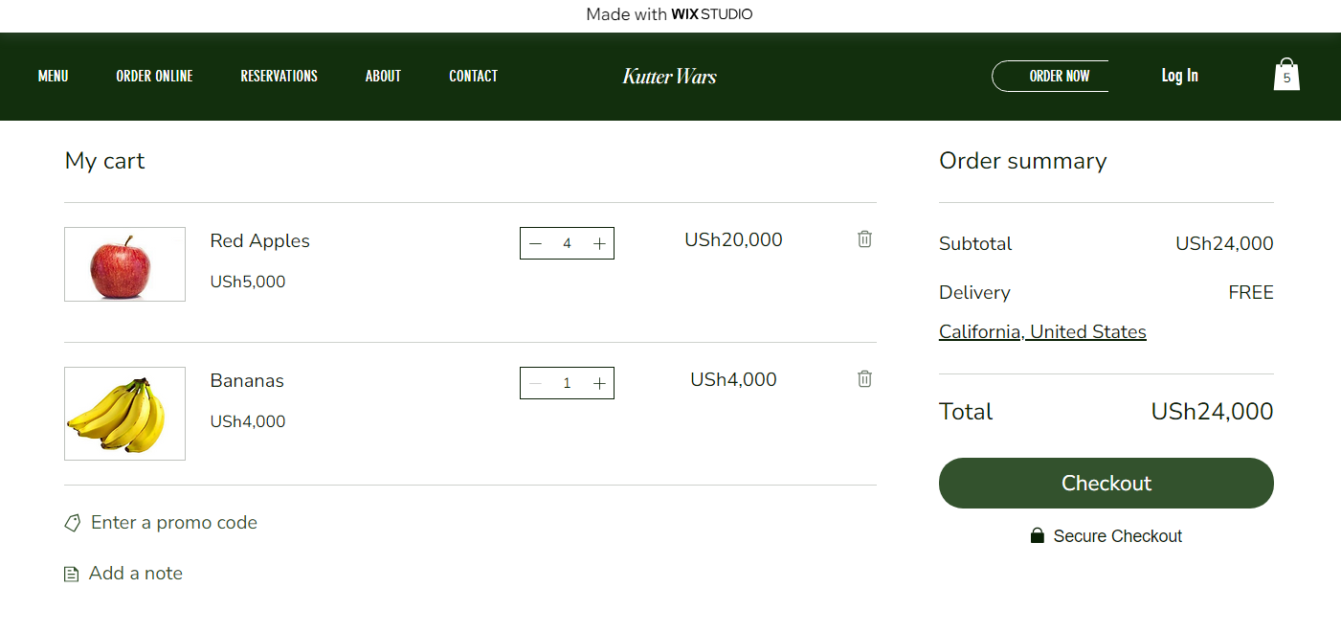Click the Secure Checkout lock icon

[1038, 535]
